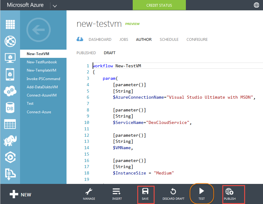Switch to the Schedule tab

click(x=169, y=40)
